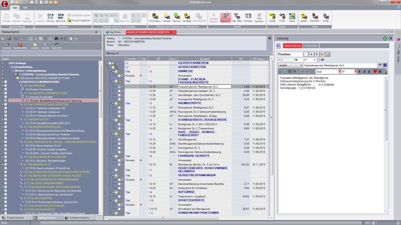Open the STLB-Bau text system
Screen dimensions: 401x225
pos(155,17)
